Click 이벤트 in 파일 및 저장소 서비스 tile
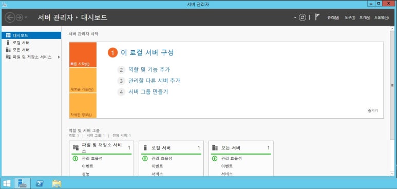This screenshot has height=189, width=397. pos(88,166)
